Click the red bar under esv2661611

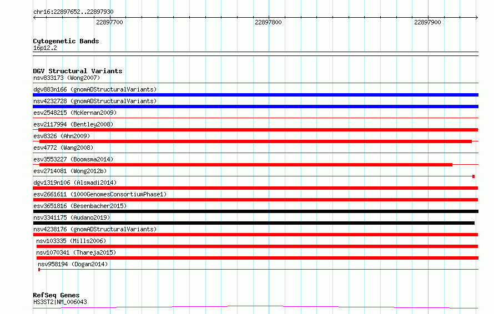255,200
